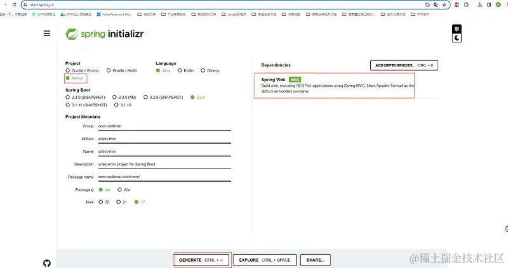The image size is (508, 268).
Task: Select Spring Boot 3.2.5 (SNAPSHOT)
Action: [164, 98]
